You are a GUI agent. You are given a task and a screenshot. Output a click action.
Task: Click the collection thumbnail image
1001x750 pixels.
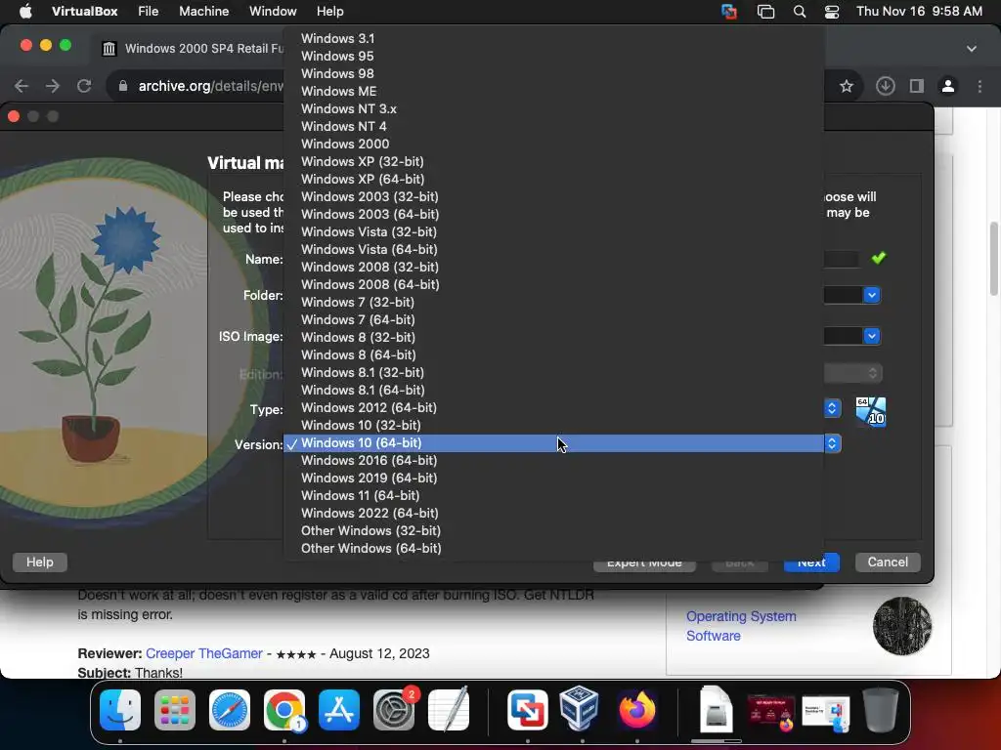[902, 626]
